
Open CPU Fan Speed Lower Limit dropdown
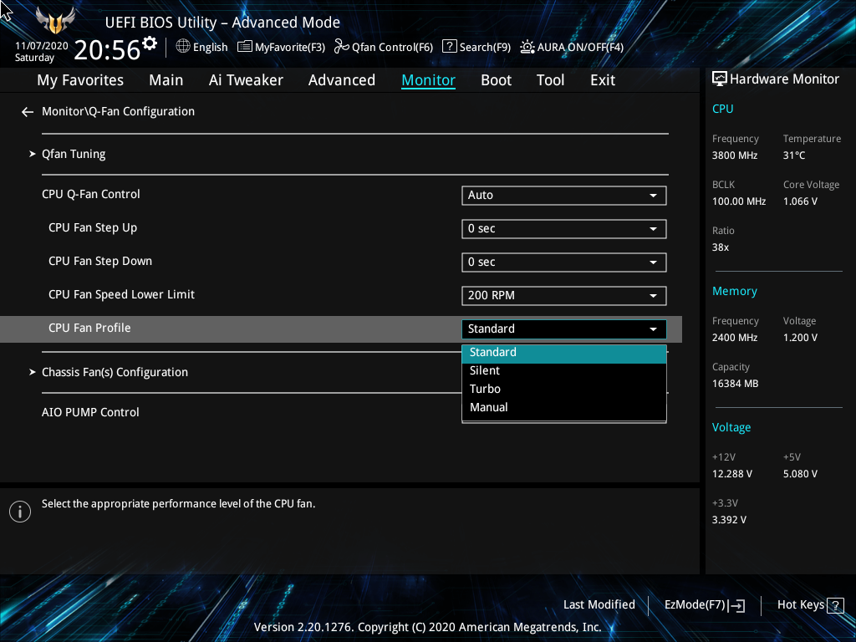pos(564,295)
